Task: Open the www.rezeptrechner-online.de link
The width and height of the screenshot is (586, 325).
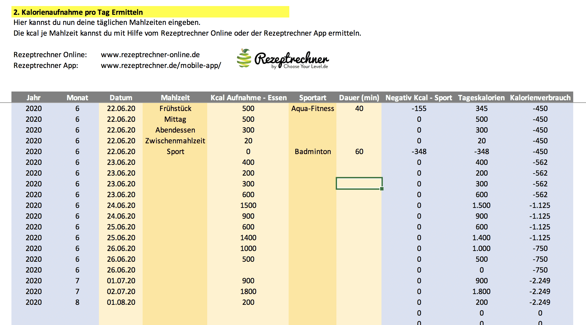Action: pyautogui.click(x=150, y=55)
